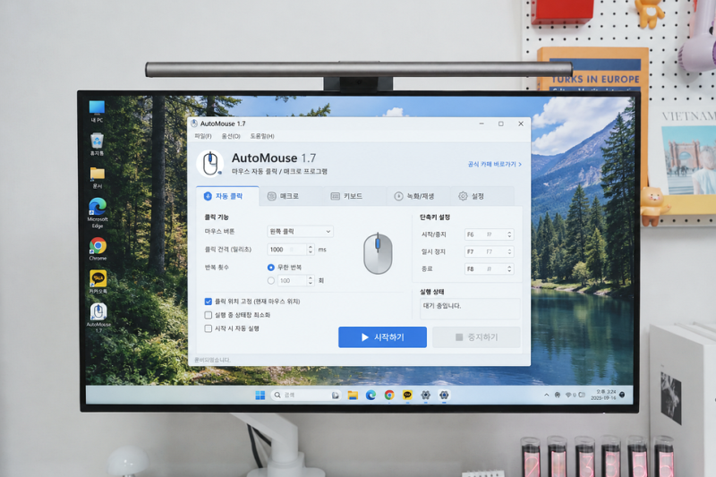Click the 클릭 기능 section heading
The image size is (716, 477).
pyautogui.click(x=217, y=217)
